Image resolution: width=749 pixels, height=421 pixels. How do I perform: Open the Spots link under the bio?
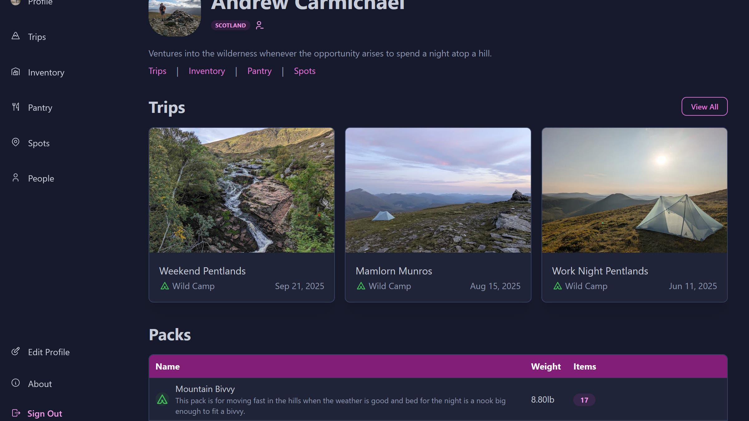305,71
